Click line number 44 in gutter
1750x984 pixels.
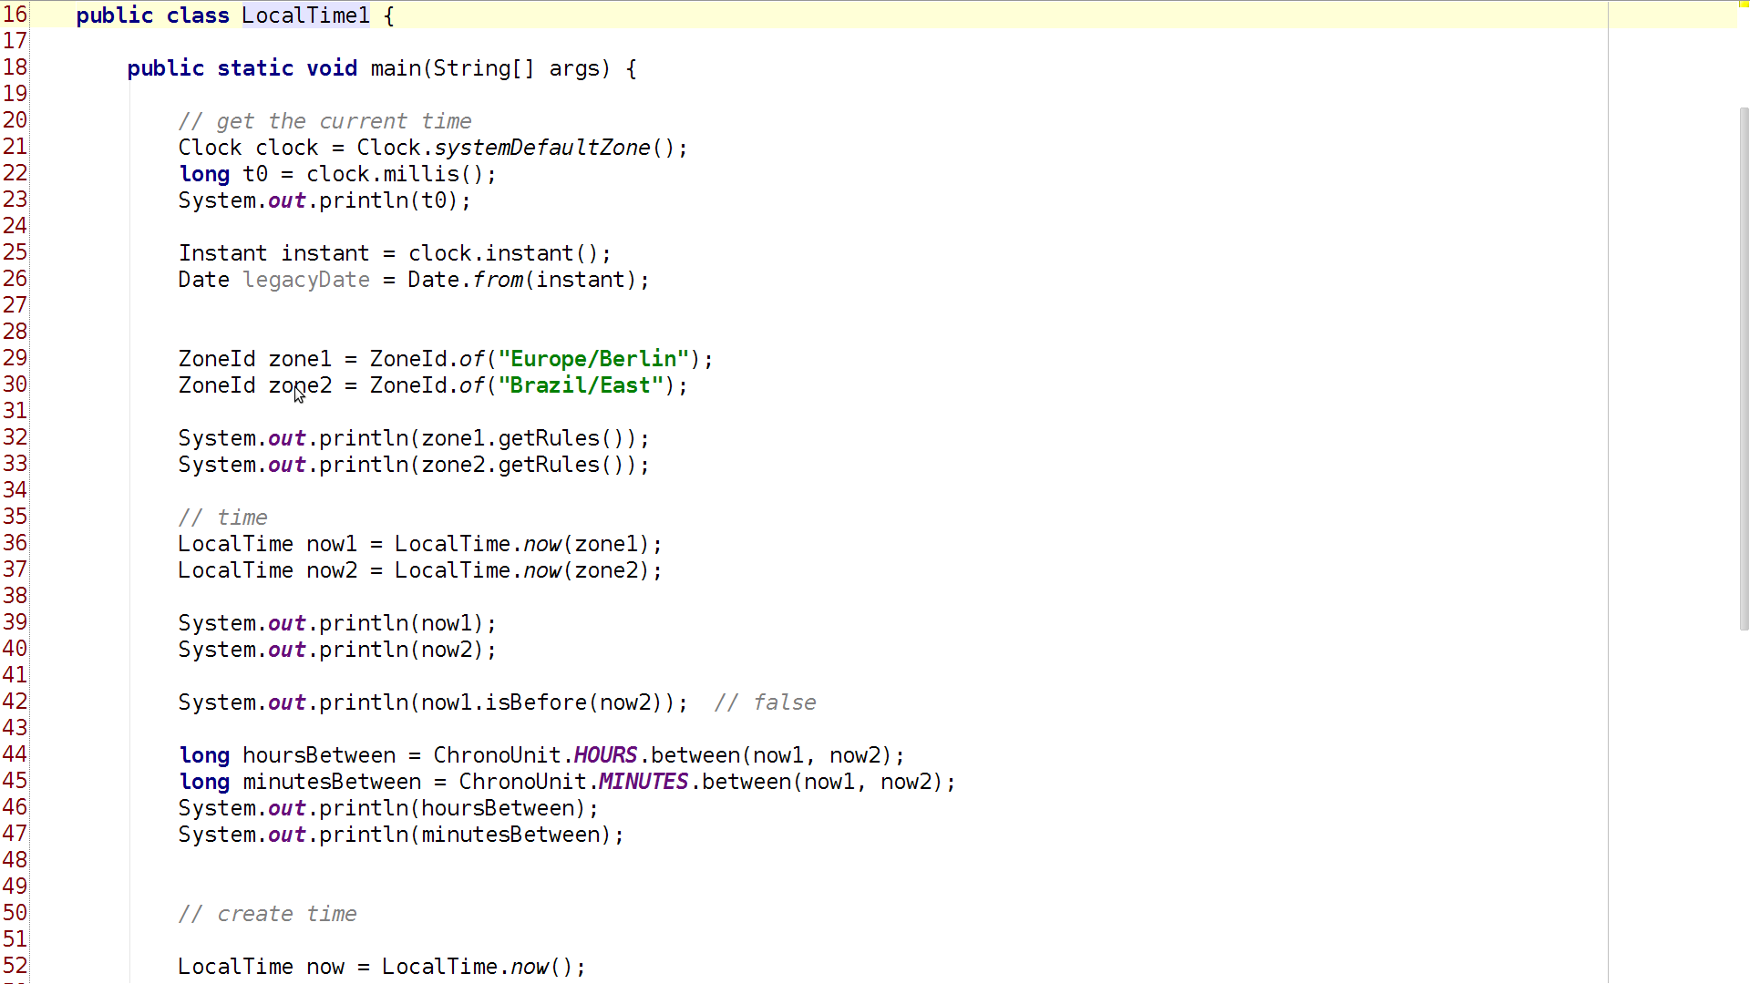tap(15, 754)
